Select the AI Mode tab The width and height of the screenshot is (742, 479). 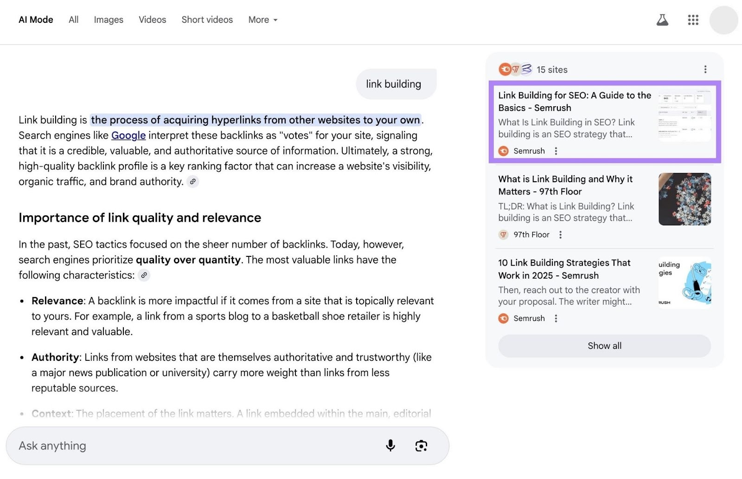pyautogui.click(x=35, y=19)
